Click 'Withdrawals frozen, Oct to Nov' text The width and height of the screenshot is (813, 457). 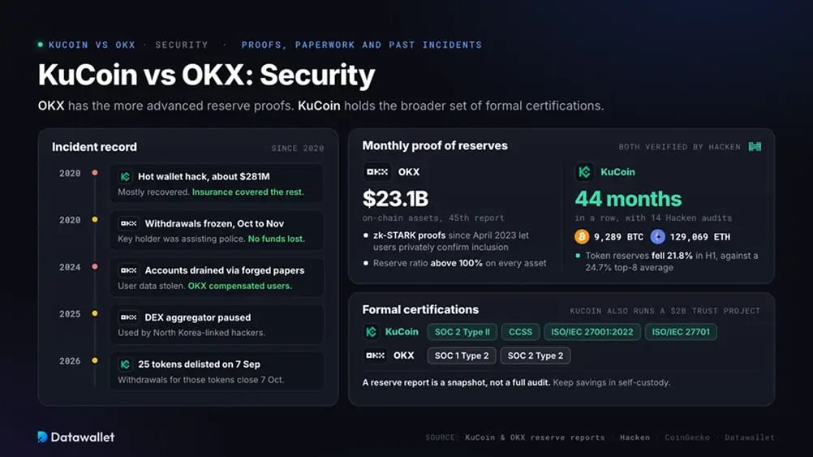(214, 223)
